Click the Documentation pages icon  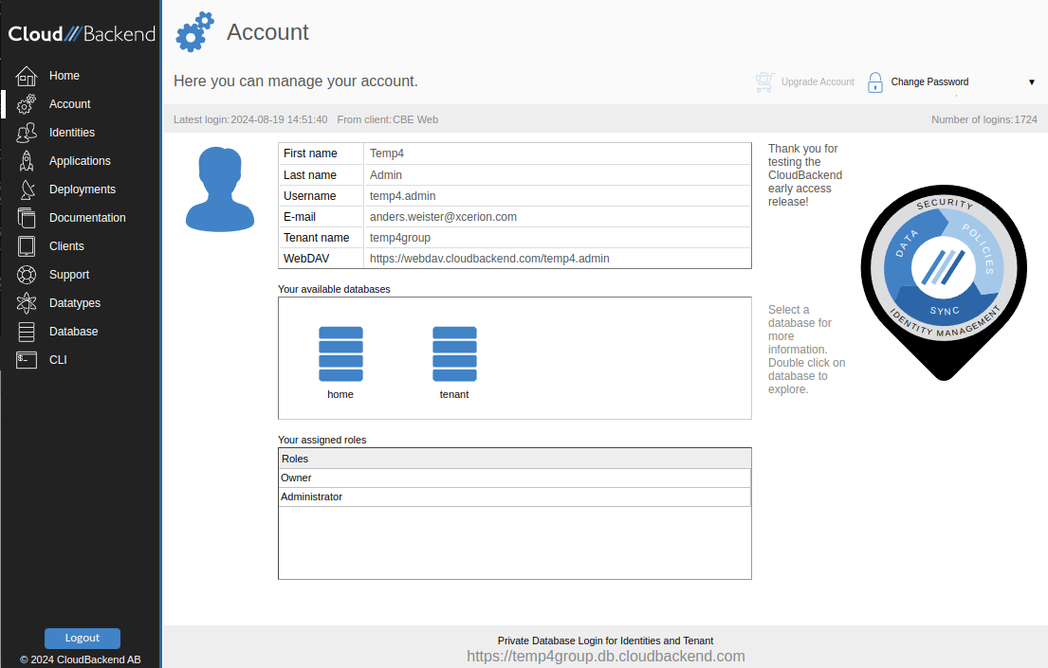click(x=26, y=218)
